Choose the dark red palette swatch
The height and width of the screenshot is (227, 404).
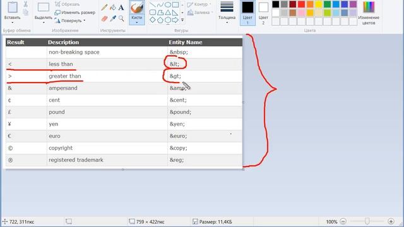(x=293, y=4)
